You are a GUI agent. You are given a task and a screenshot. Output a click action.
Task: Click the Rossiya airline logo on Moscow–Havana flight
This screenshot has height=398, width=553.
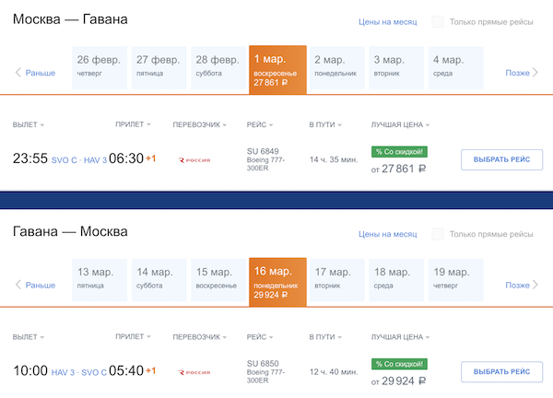pos(194,159)
